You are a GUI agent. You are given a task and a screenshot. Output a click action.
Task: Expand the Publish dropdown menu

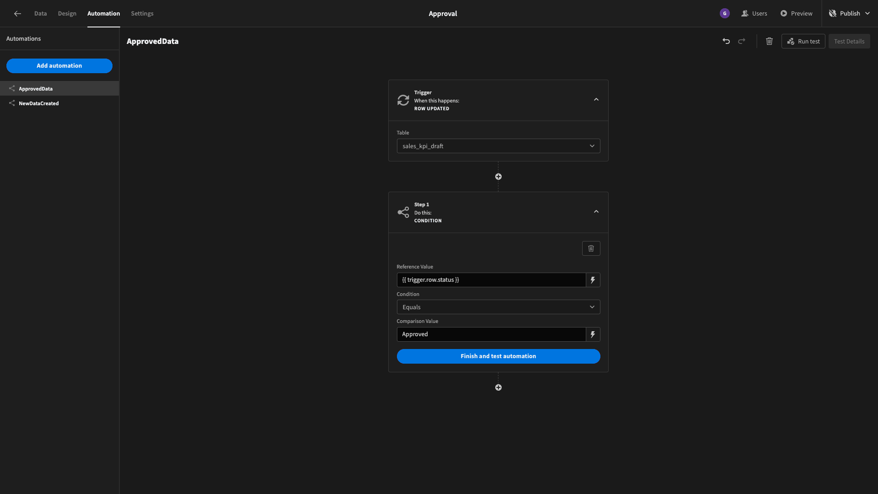point(850,14)
